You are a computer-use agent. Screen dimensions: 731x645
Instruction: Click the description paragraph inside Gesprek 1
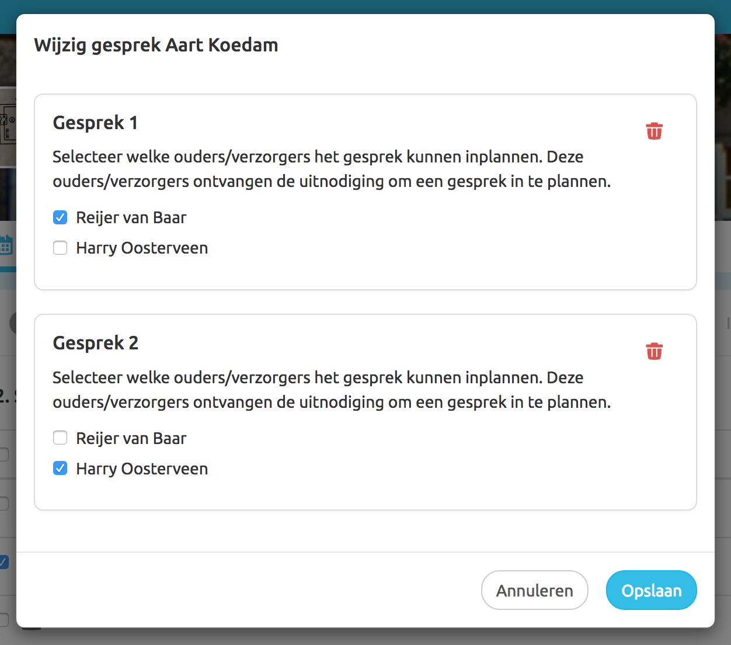click(x=331, y=169)
